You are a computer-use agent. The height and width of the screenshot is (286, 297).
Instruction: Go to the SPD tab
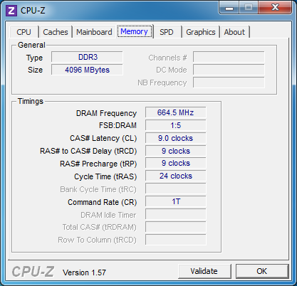point(166,32)
